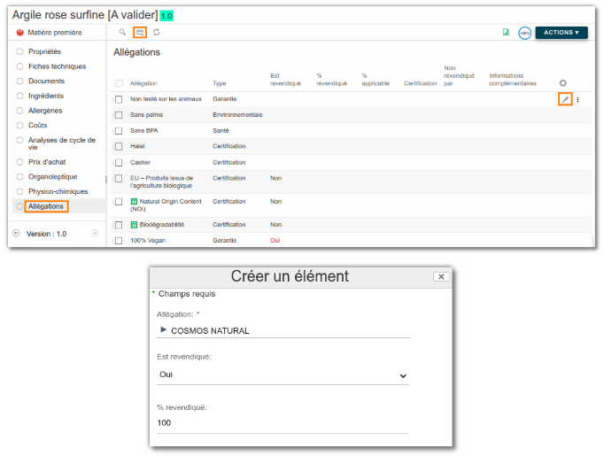Expand the COSMOS NATURAL allegation arrow
This screenshot has height=456, width=604.
coord(162,330)
